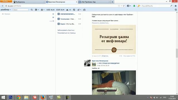The width and height of the screenshot is (178, 100).
Task: Click Пожаловаться на страницу link
Action: coord(66,33)
